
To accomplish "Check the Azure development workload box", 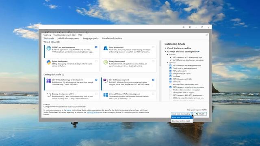I will coord(153,47).
